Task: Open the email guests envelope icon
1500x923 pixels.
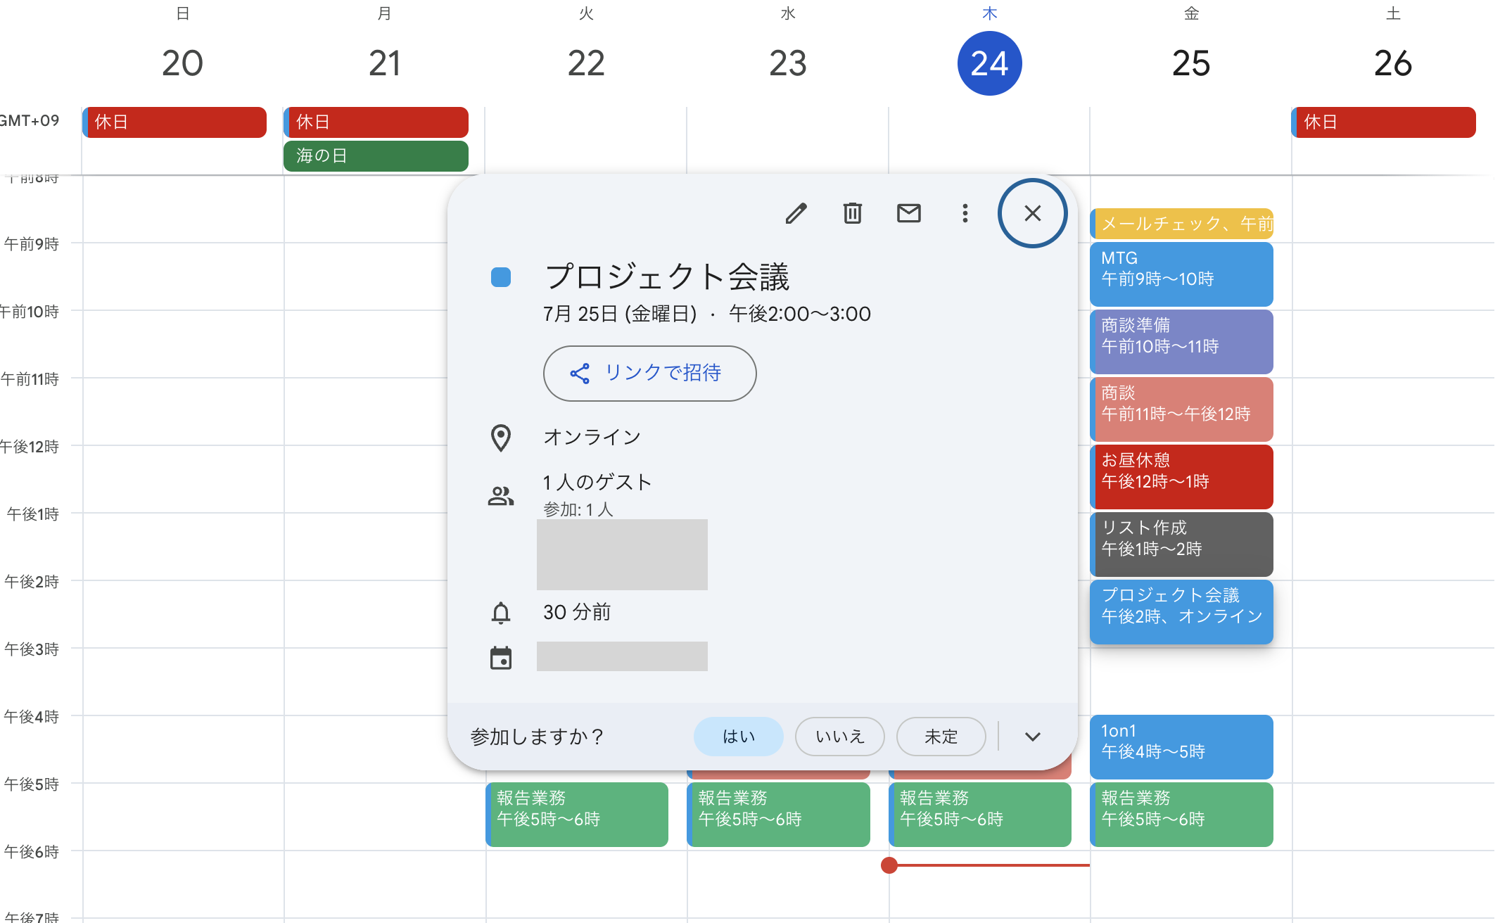Action: point(908,213)
